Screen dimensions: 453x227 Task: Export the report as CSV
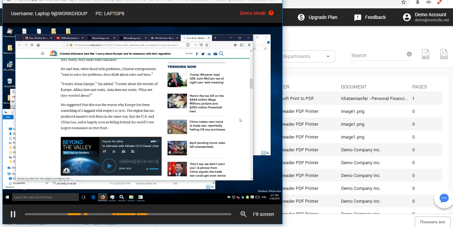coord(426,54)
